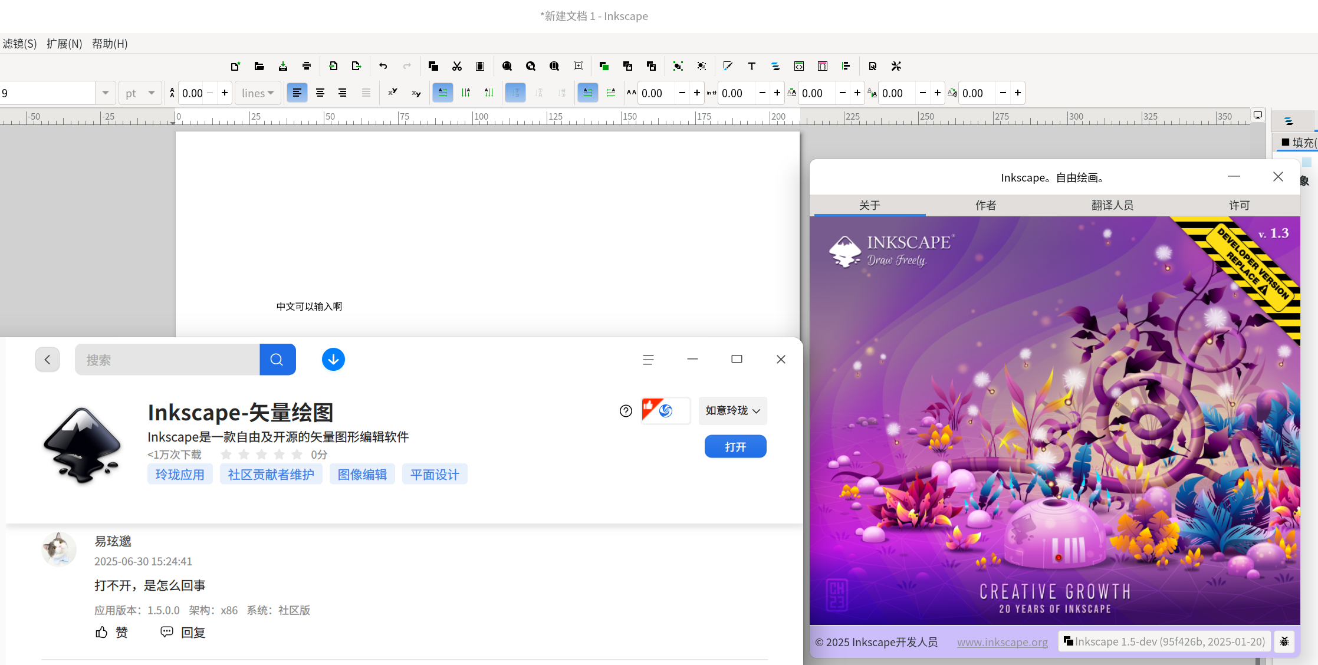Click the Undo arrow icon
Viewport: 1318px width, 665px height.
tap(383, 66)
